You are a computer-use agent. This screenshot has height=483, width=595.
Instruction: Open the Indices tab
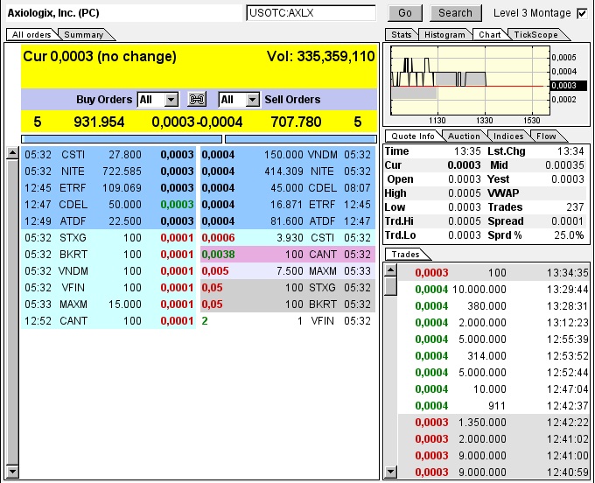tap(508, 136)
